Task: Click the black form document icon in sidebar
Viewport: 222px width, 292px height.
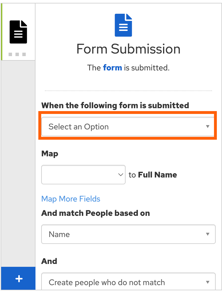Action: [18, 32]
